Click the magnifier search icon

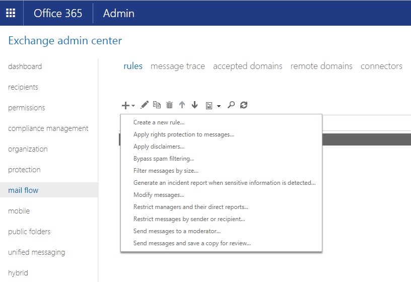pos(231,105)
